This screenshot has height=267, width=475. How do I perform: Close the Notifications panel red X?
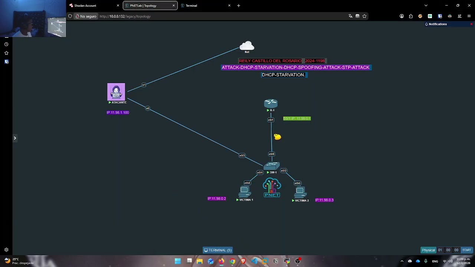click(x=471, y=24)
